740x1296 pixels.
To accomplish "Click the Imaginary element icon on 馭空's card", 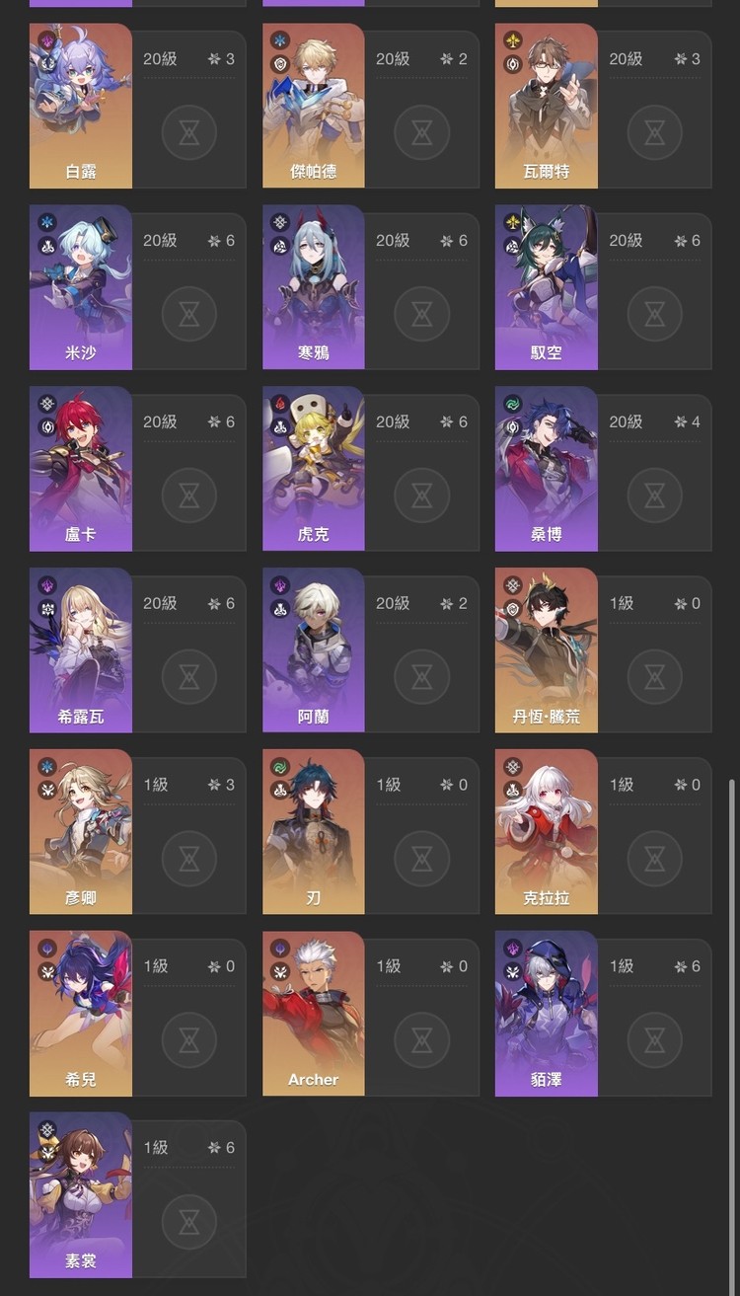I will (x=512, y=223).
